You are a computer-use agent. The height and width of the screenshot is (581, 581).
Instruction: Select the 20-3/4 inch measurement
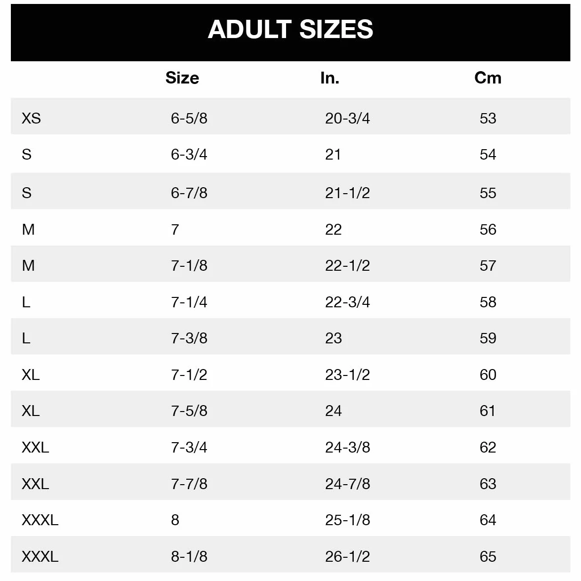(x=347, y=118)
